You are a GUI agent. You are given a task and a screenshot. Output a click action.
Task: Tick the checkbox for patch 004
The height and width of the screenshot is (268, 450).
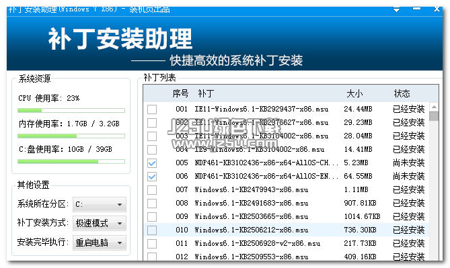click(x=152, y=150)
